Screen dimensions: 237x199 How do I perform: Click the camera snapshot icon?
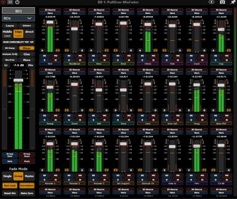[x=222, y=2]
